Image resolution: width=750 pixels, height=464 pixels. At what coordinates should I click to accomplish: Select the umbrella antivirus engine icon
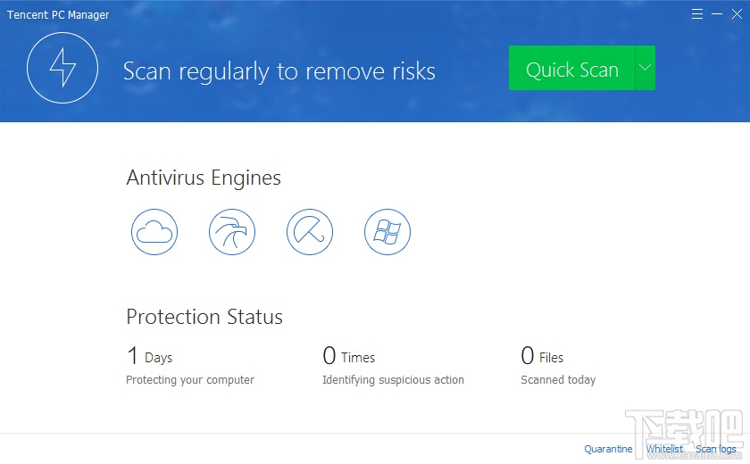(310, 233)
